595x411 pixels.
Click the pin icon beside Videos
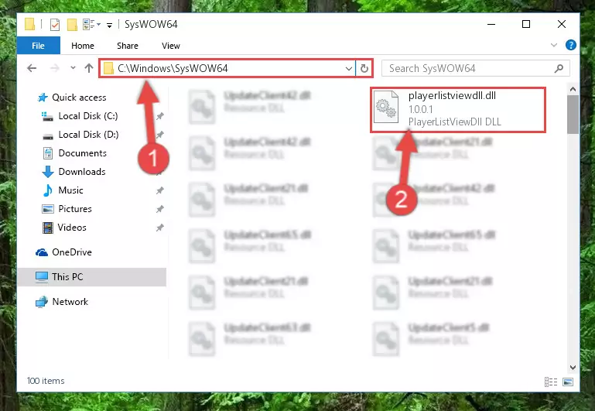(160, 228)
